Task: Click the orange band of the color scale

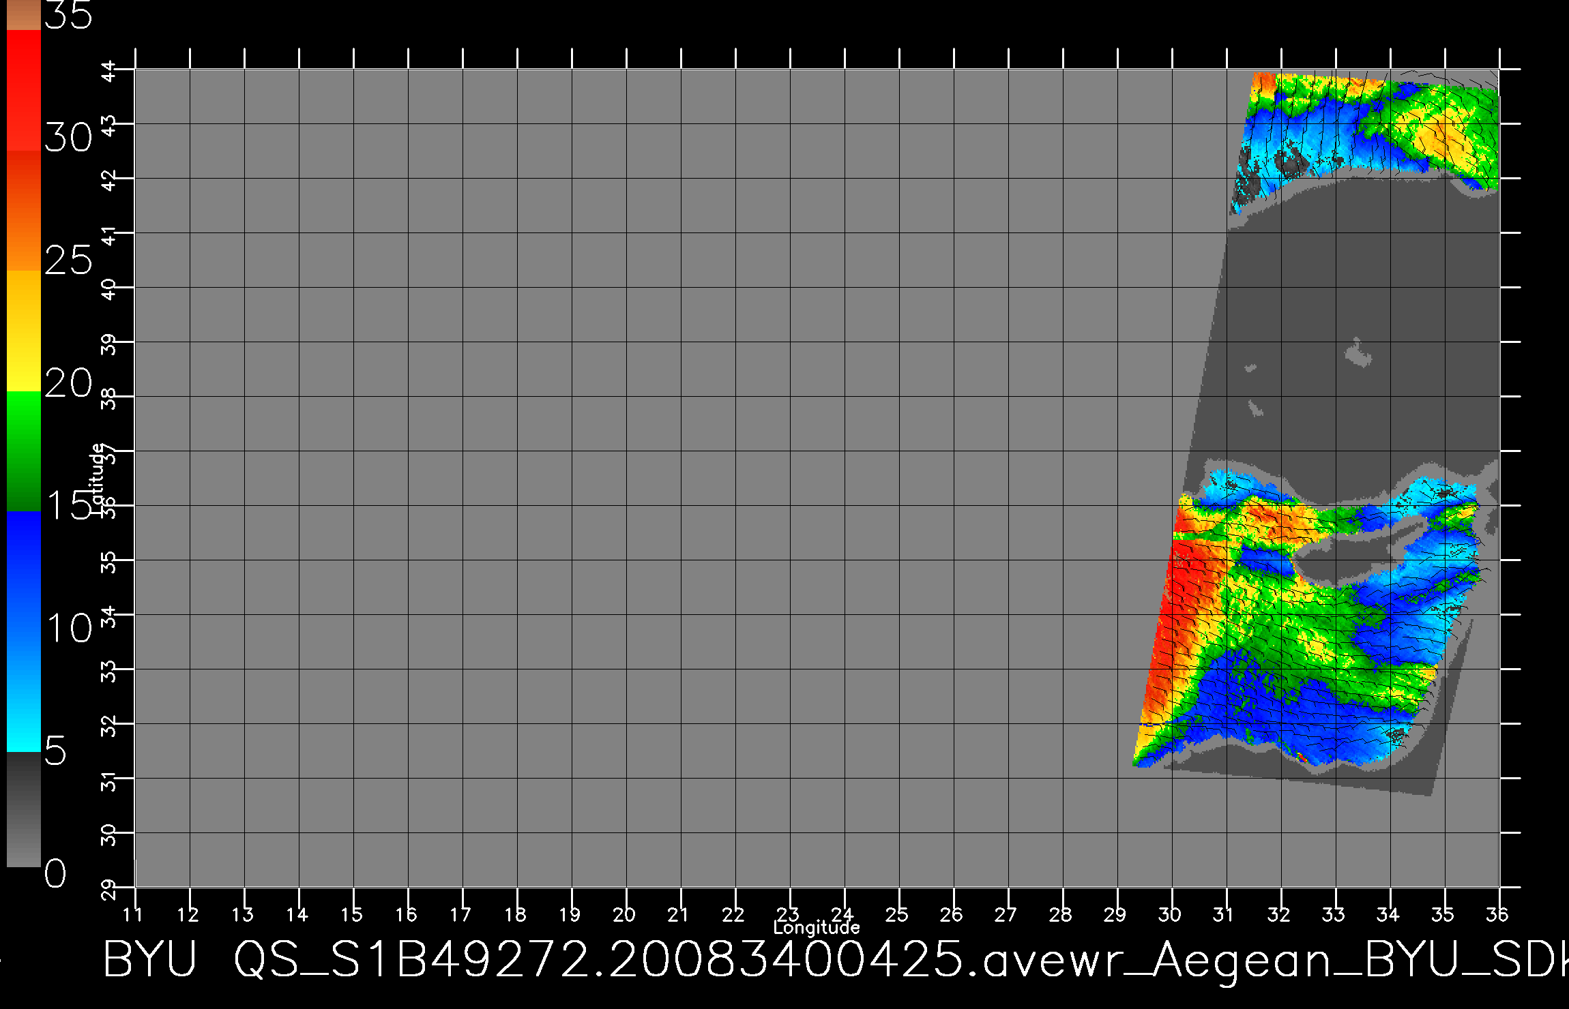Action: (23, 211)
